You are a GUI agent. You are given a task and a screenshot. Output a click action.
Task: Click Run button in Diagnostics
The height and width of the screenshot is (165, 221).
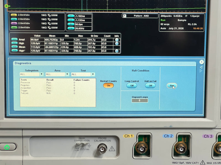pos(172,86)
